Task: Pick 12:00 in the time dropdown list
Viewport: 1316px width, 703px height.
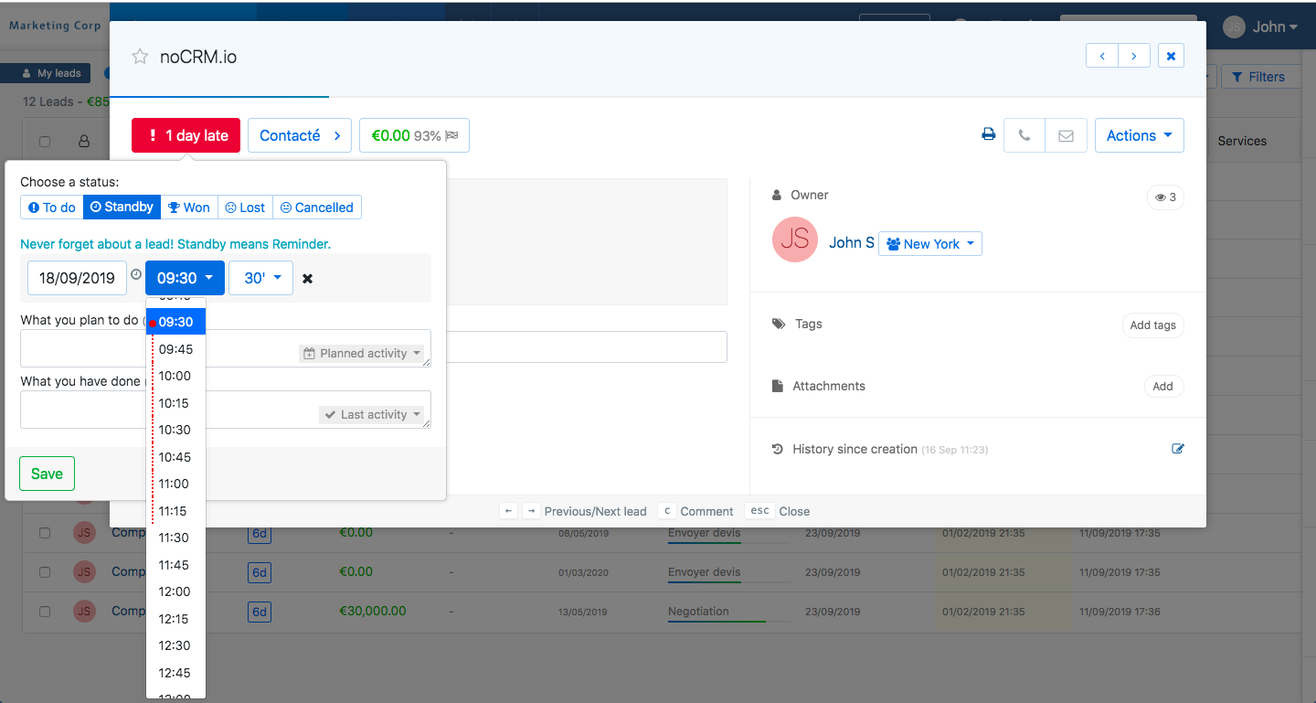Action: pyautogui.click(x=175, y=591)
